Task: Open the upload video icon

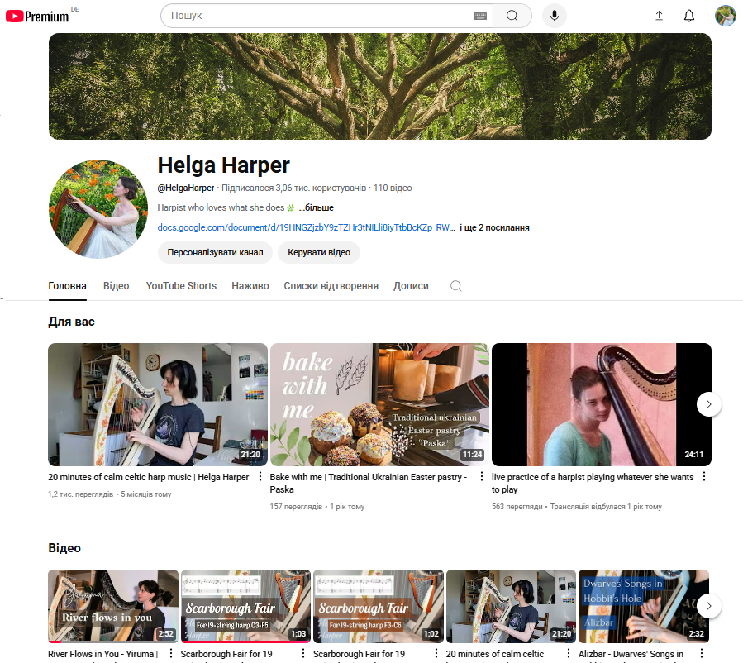Action: click(x=659, y=16)
